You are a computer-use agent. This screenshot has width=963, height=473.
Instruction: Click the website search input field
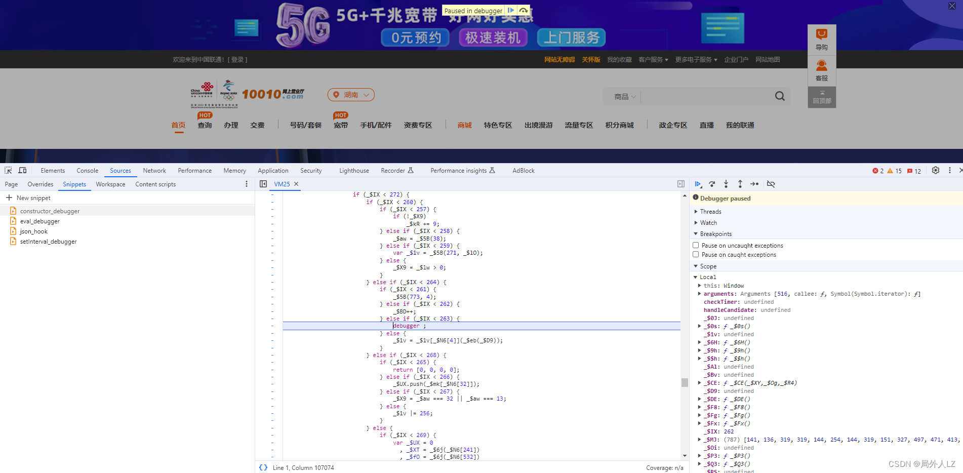coord(706,96)
